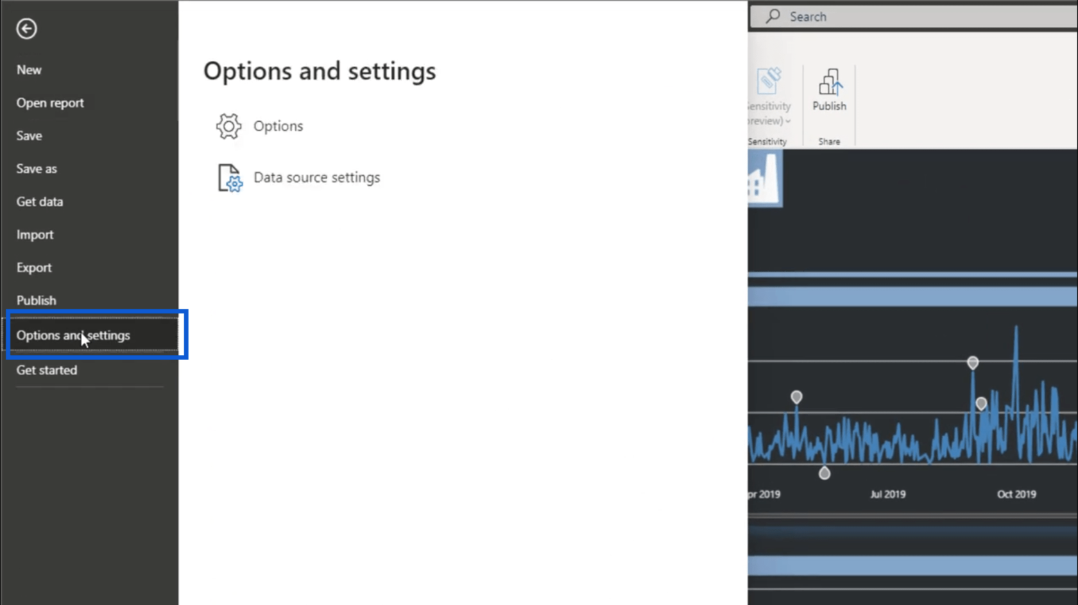1078x605 pixels.
Task: Click the factory logo thumbnail in report
Action: coord(765,179)
